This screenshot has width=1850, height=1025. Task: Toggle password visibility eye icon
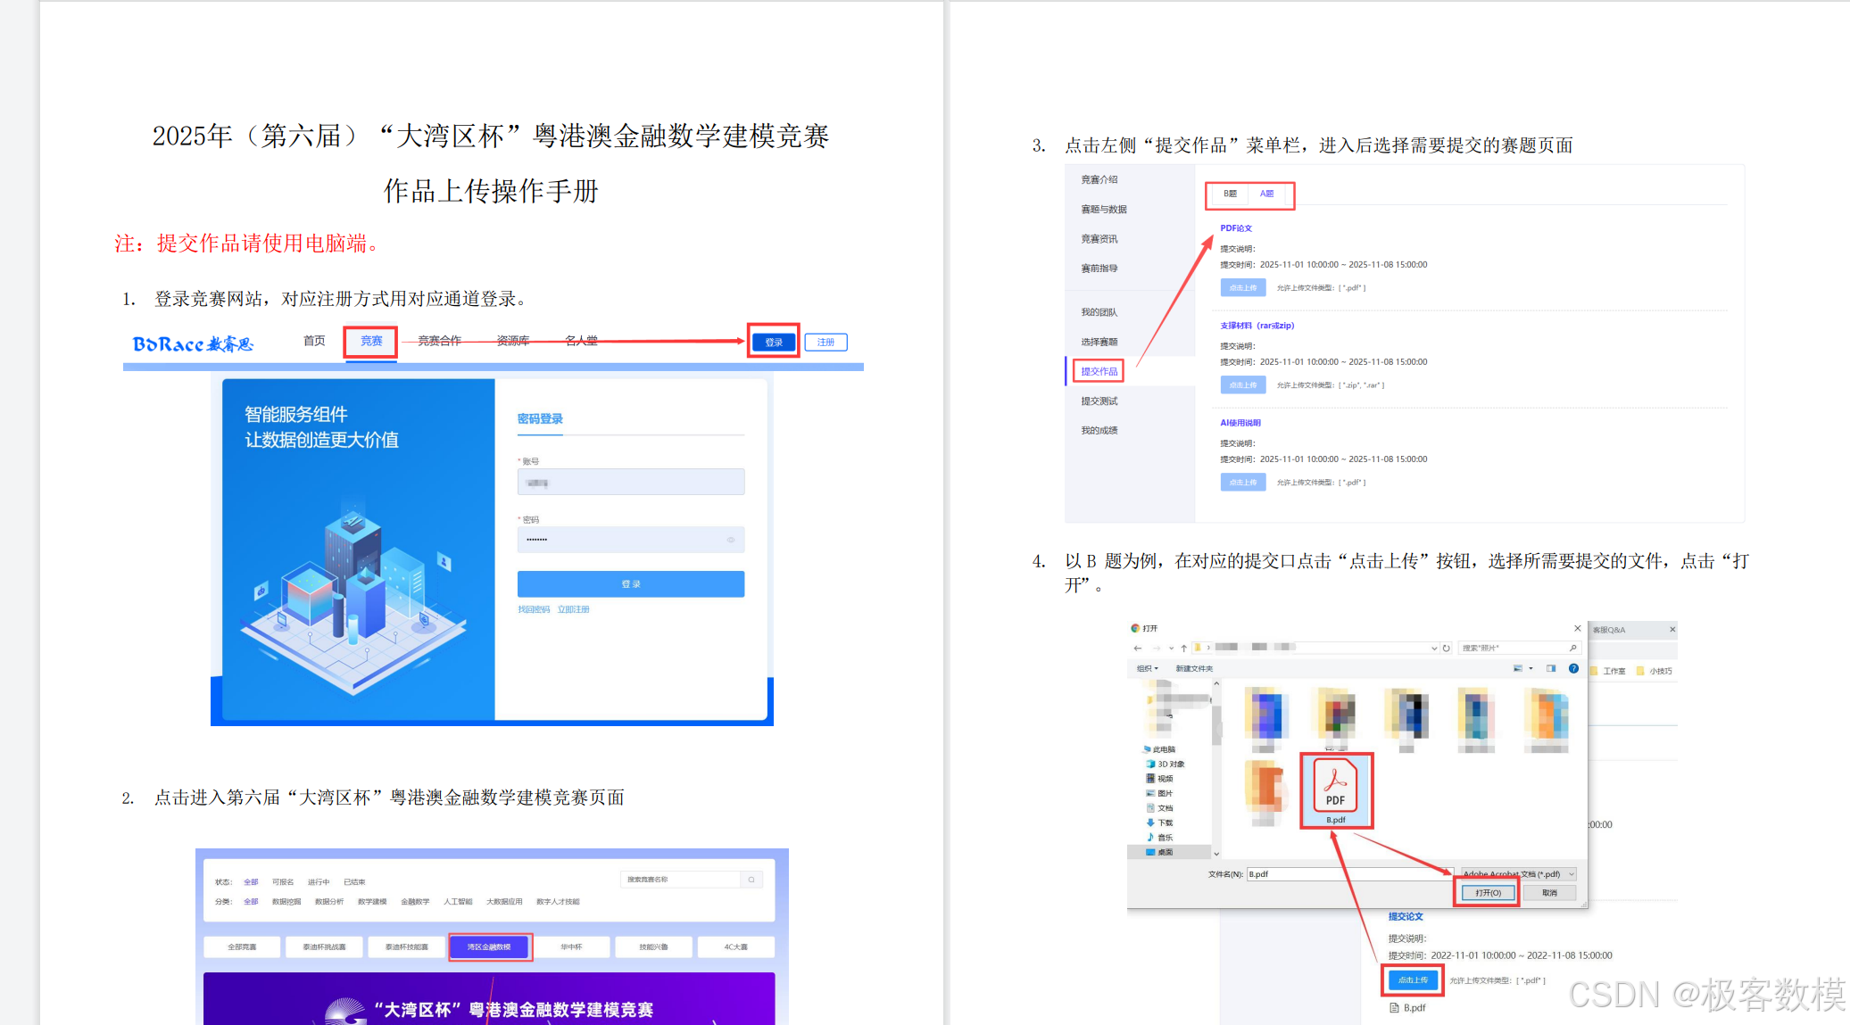pos(731,540)
